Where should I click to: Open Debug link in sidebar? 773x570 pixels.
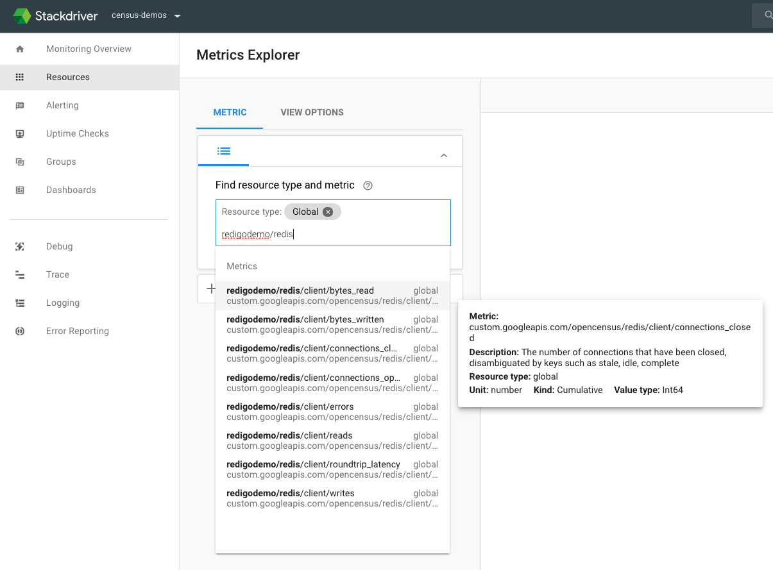point(59,246)
